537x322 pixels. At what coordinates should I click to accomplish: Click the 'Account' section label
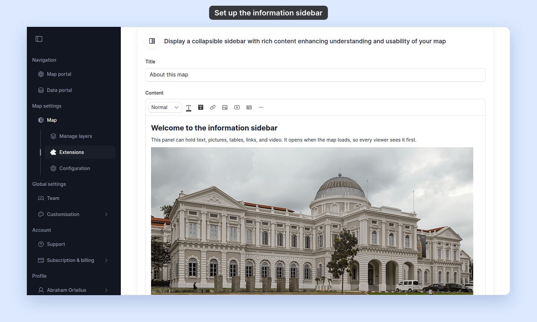[x=42, y=230]
